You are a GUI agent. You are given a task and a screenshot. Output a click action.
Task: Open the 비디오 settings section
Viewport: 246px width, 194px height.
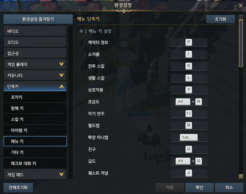[x=35, y=31]
